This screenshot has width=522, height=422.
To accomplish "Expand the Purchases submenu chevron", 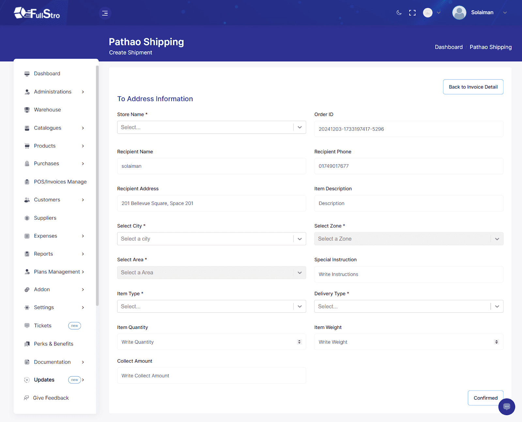I will click(x=83, y=164).
